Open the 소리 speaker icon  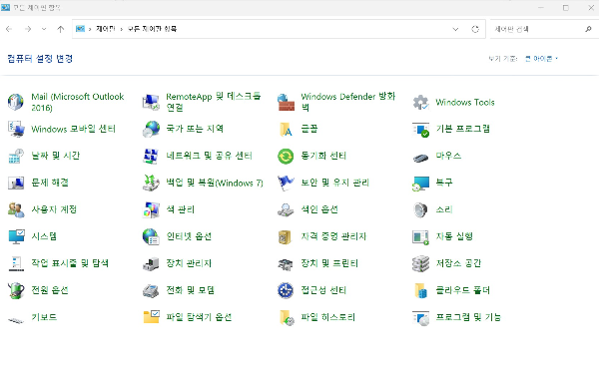click(420, 209)
